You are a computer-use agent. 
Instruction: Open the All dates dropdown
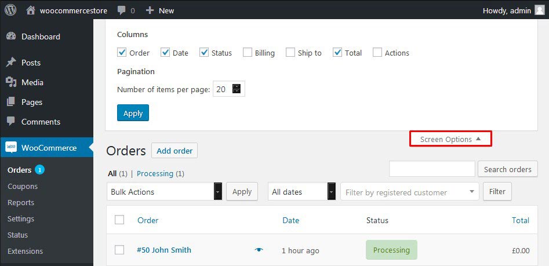pyautogui.click(x=301, y=191)
